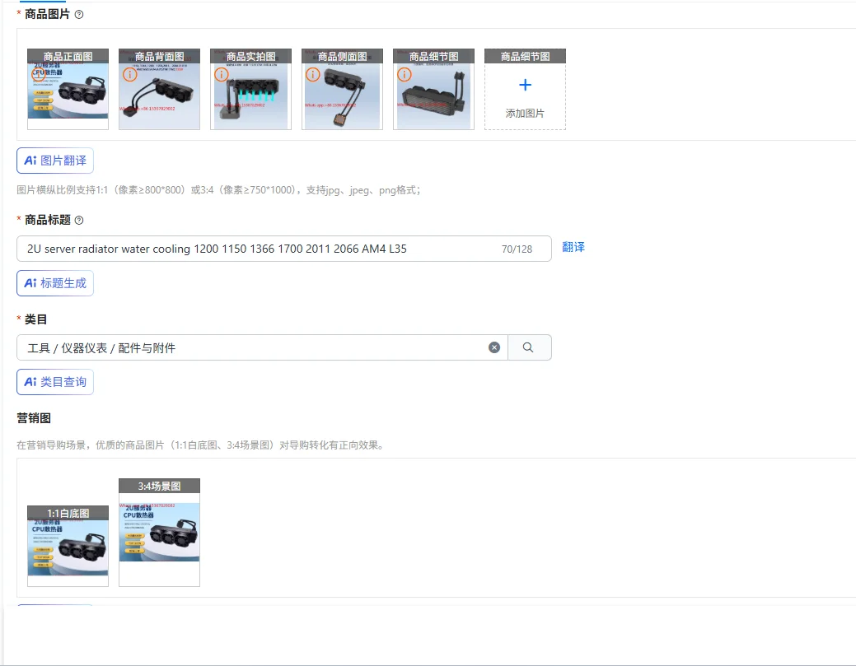Click the AI 标题生成 button
The height and width of the screenshot is (666, 856).
[x=54, y=282]
